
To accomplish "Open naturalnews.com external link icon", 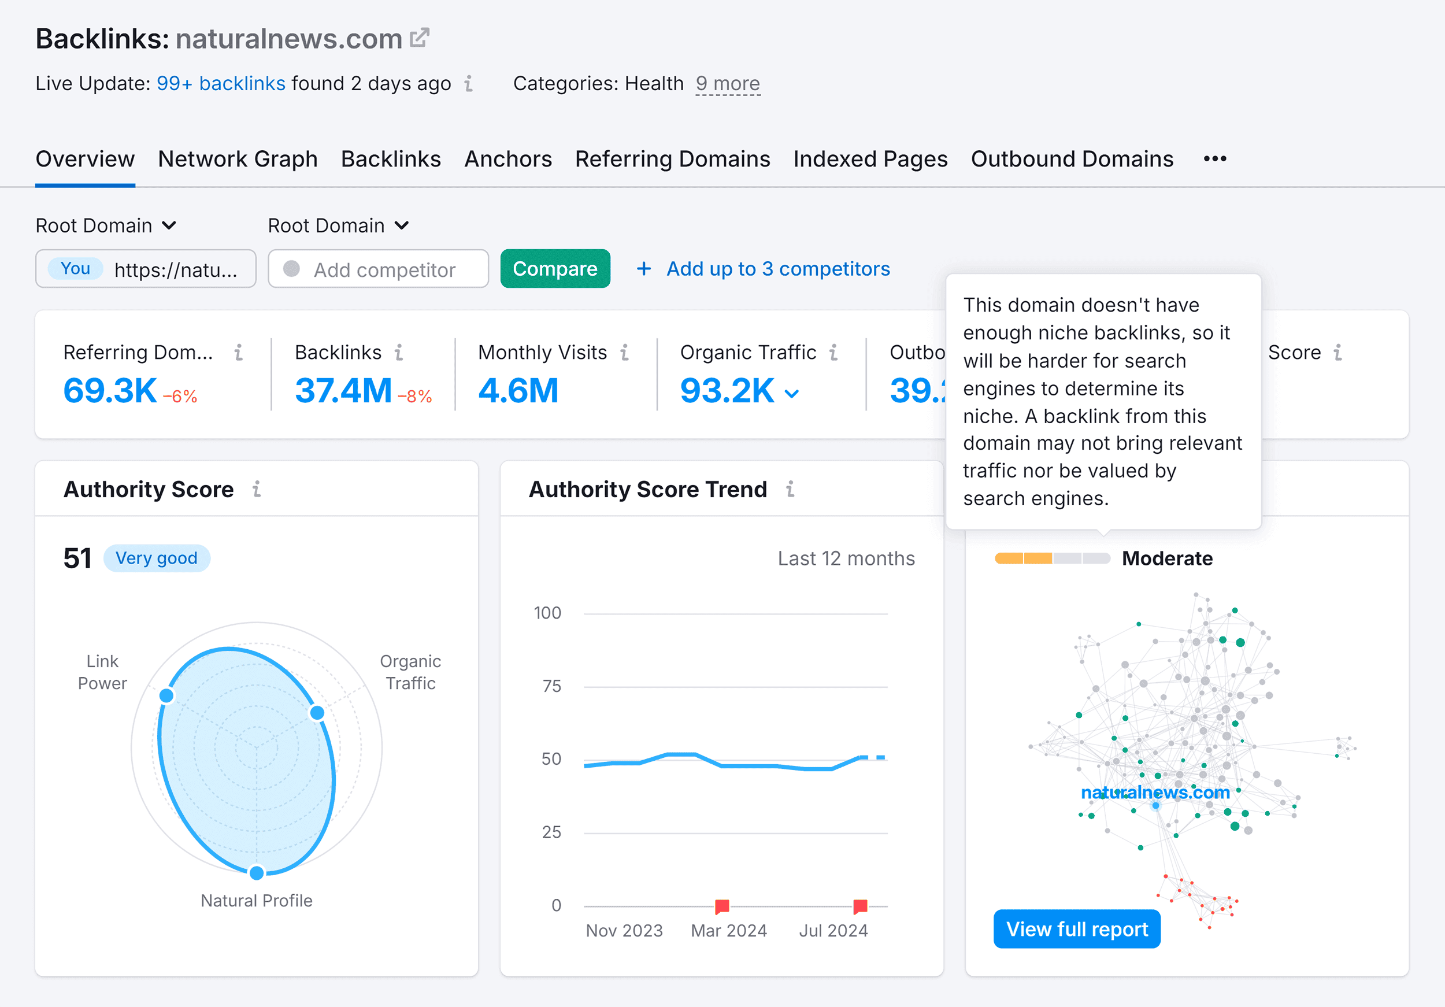I will 420,38.
